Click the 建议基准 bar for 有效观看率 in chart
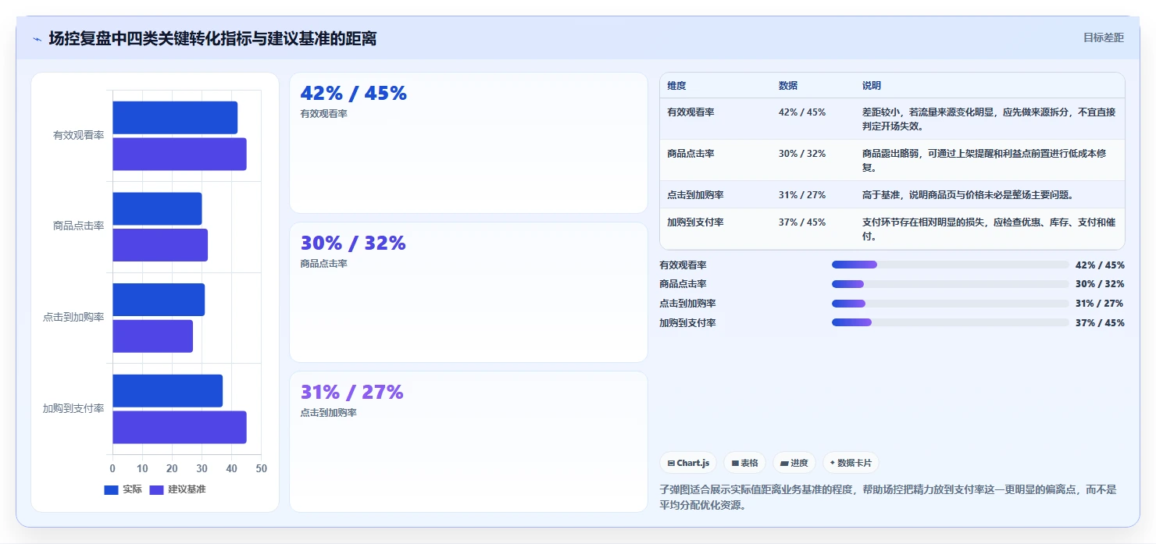Screen dimensions: 1156x544 coord(180,155)
